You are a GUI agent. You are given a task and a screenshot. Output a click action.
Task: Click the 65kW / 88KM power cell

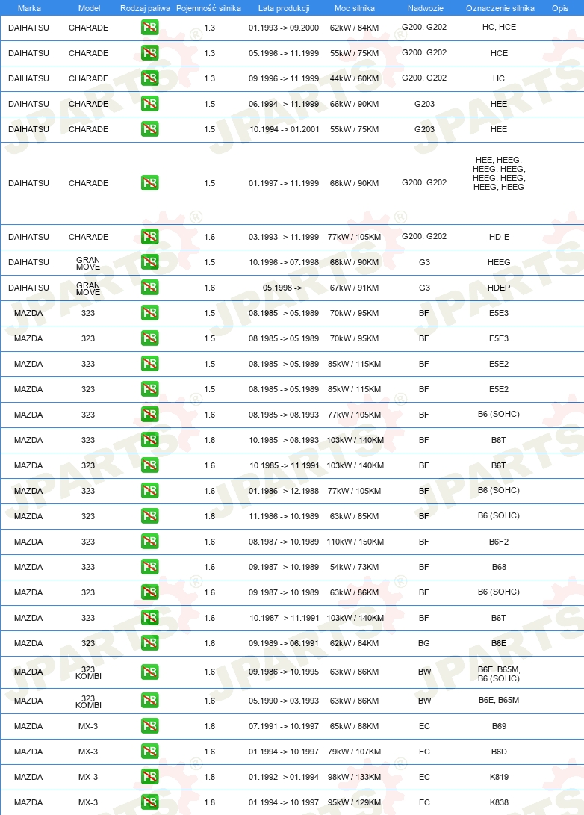pyautogui.click(x=354, y=727)
